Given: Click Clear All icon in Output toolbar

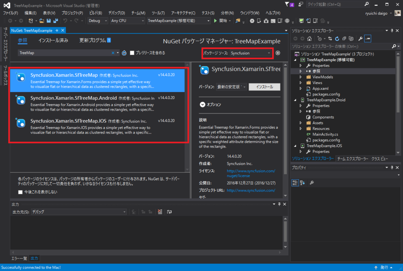Looking at the screenshot, I should pyautogui.click(x=160, y=212).
